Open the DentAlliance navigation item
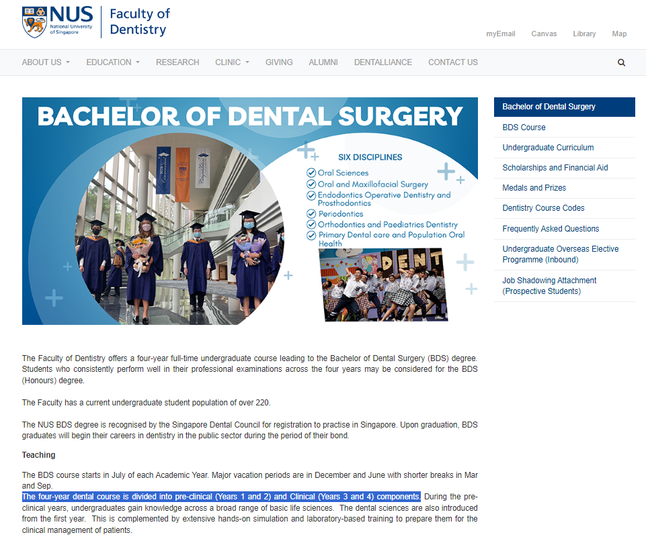646x541 pixels. click(383, 62)
